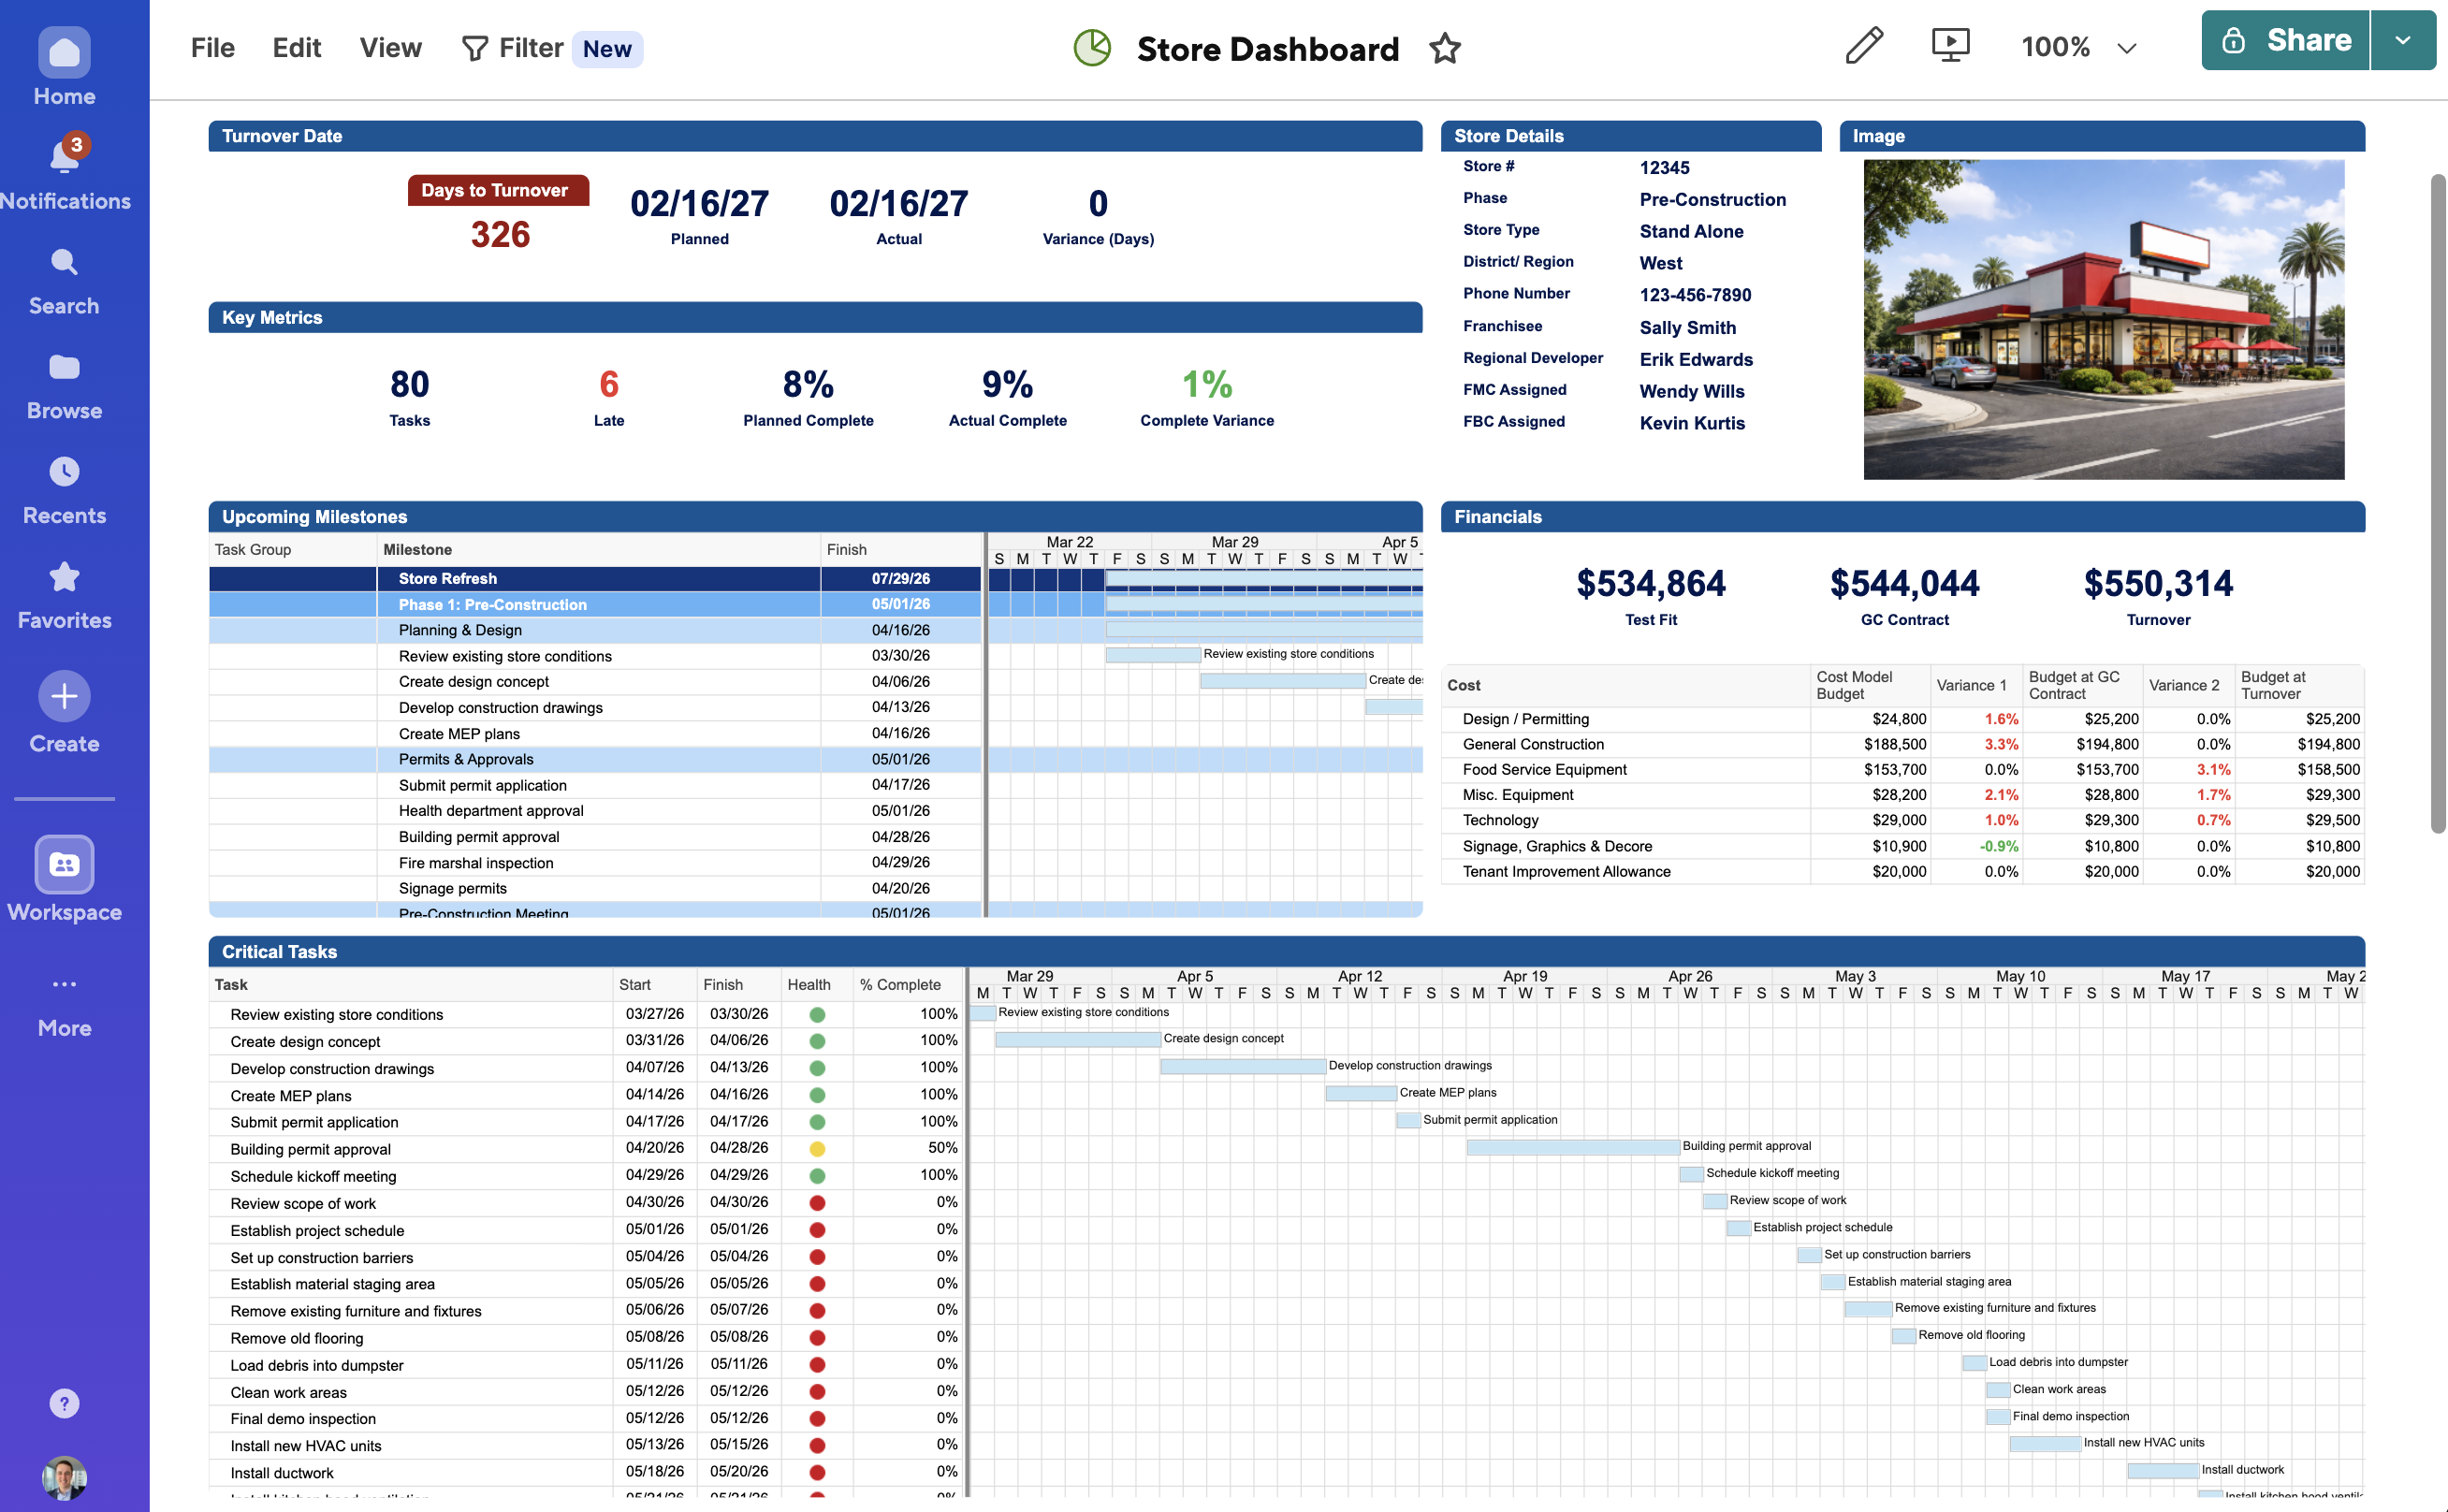Expand the Share options arrow
This screenshot has height=1512, width=2448.
(x=2402, y=40)
